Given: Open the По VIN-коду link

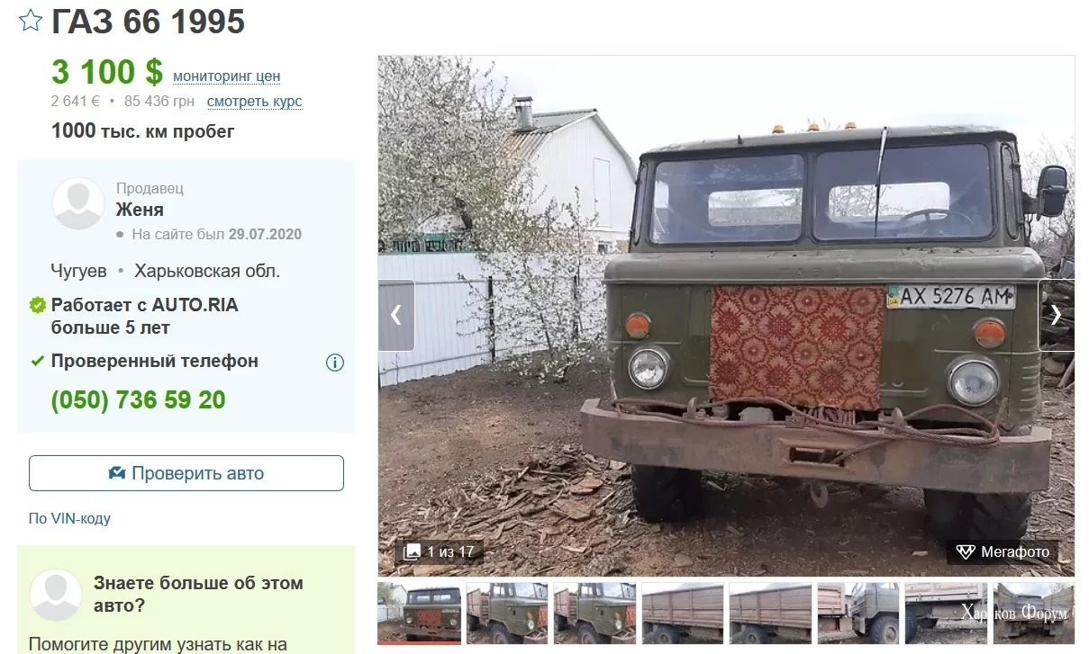Looking at the screenshot, I should 69,518.
